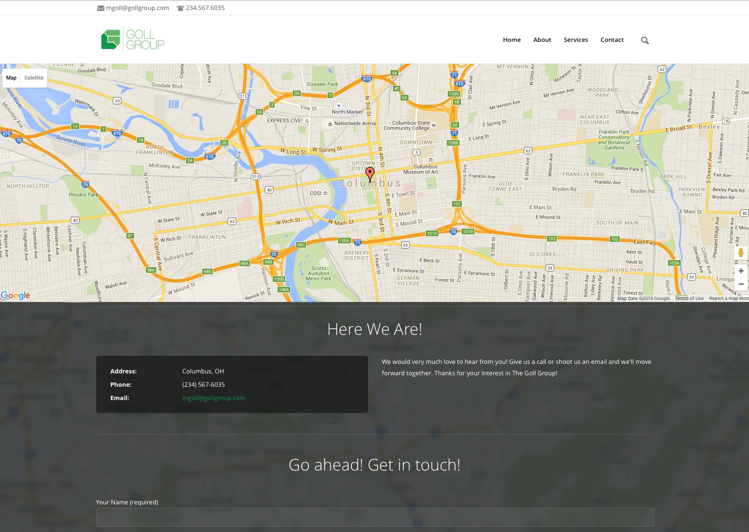Click the red location pin on map
This screenshot has height=532, width=749.
[x=370, y=174]
